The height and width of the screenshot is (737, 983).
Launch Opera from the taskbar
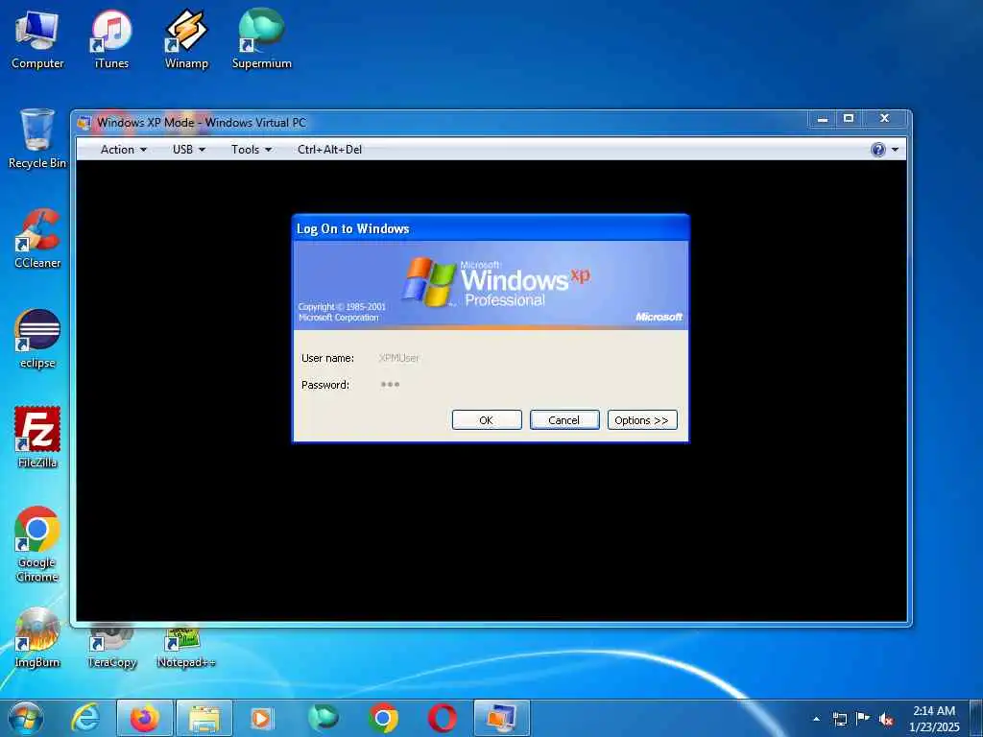click(442, 718)
